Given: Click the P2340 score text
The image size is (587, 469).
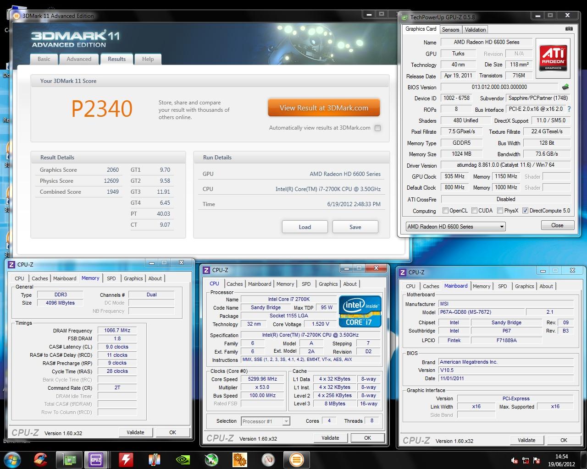Looking at the screenshot, I should (x=102, y=109).
